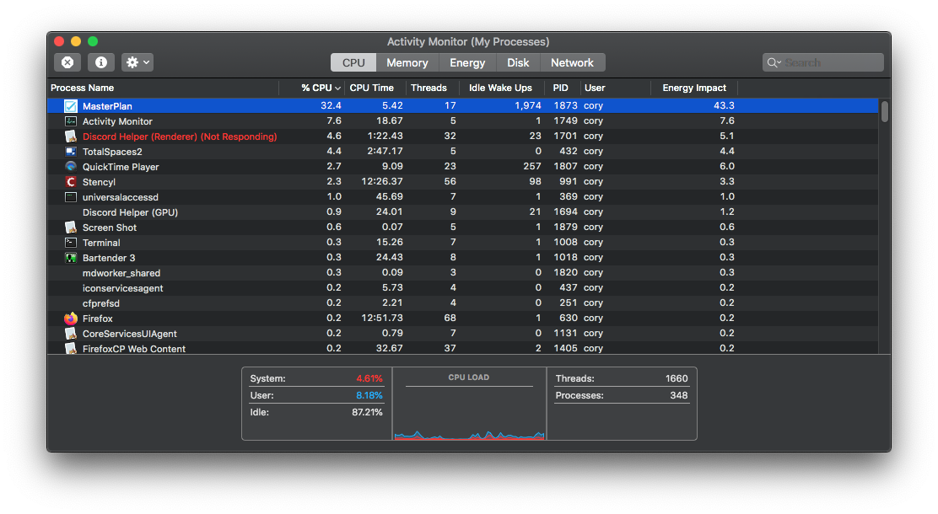Click the Idle 87.21% value
Image resolution: width=938 pixels, height=514 pixels.
pos(367,412)
